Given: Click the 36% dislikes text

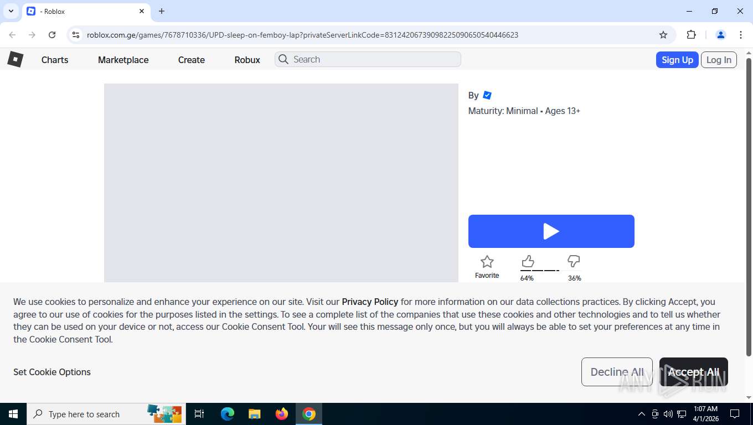Looking at the screenshot, I should click(x=575, y=278).
